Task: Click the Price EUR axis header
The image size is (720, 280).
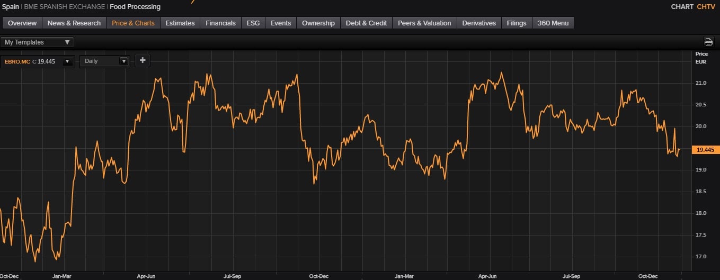Action: point(701,58)
